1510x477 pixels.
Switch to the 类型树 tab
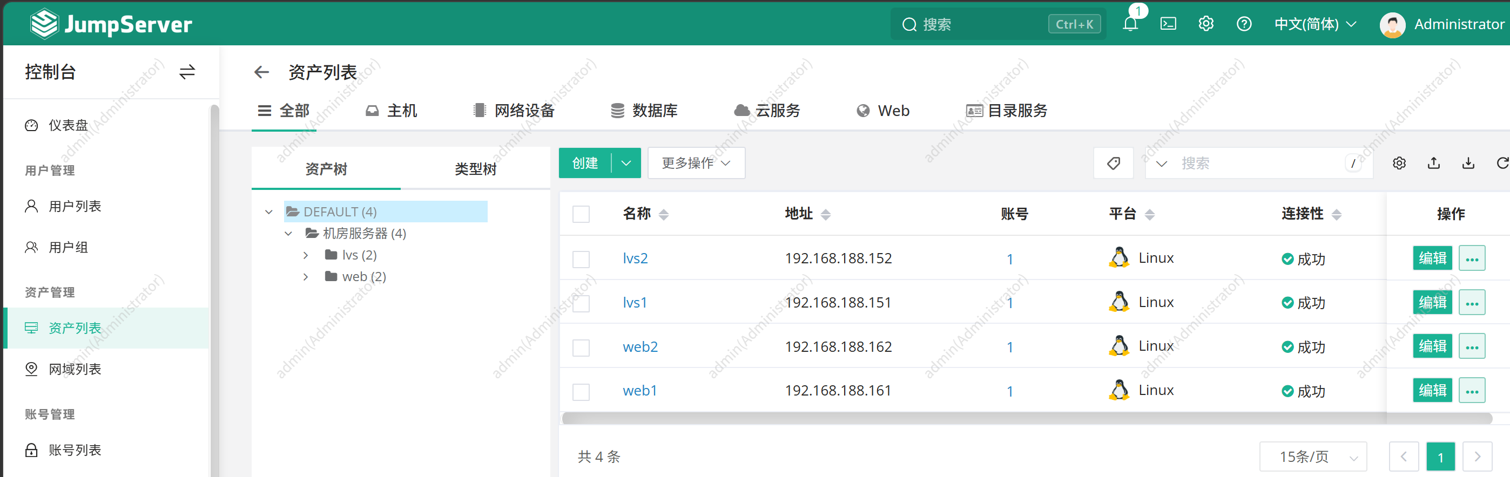click(475, 169)
